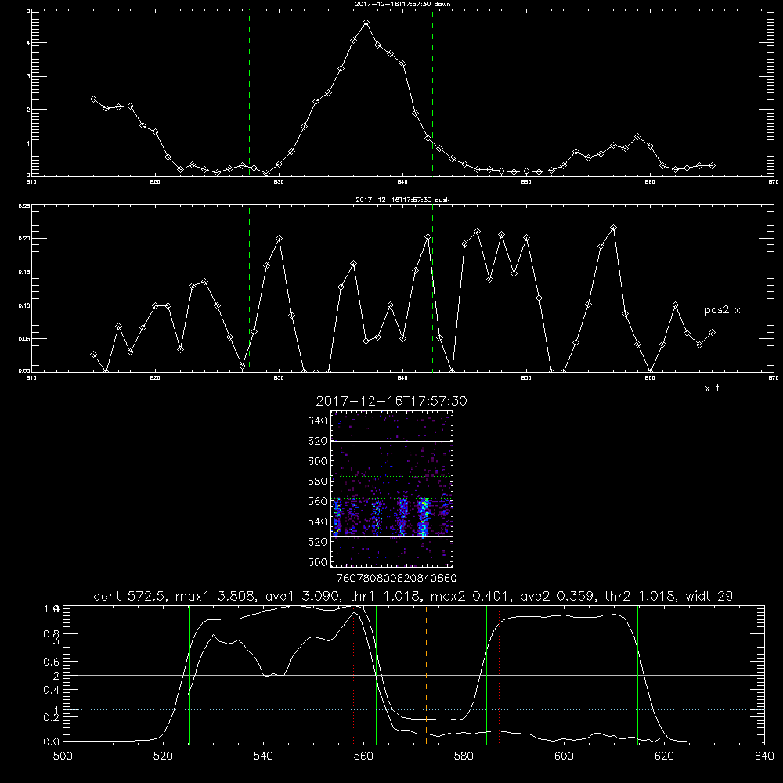Click the 600 label on the heat map y-axis
The height and width of the screenshot is (783, 783).
click(x=318, y=461)
